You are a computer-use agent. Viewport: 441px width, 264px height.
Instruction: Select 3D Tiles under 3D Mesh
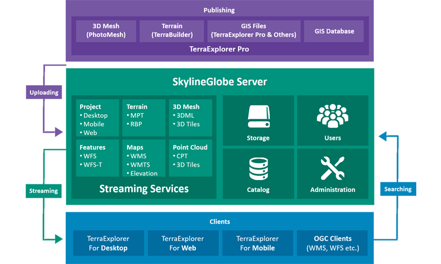tap(188, 124)
